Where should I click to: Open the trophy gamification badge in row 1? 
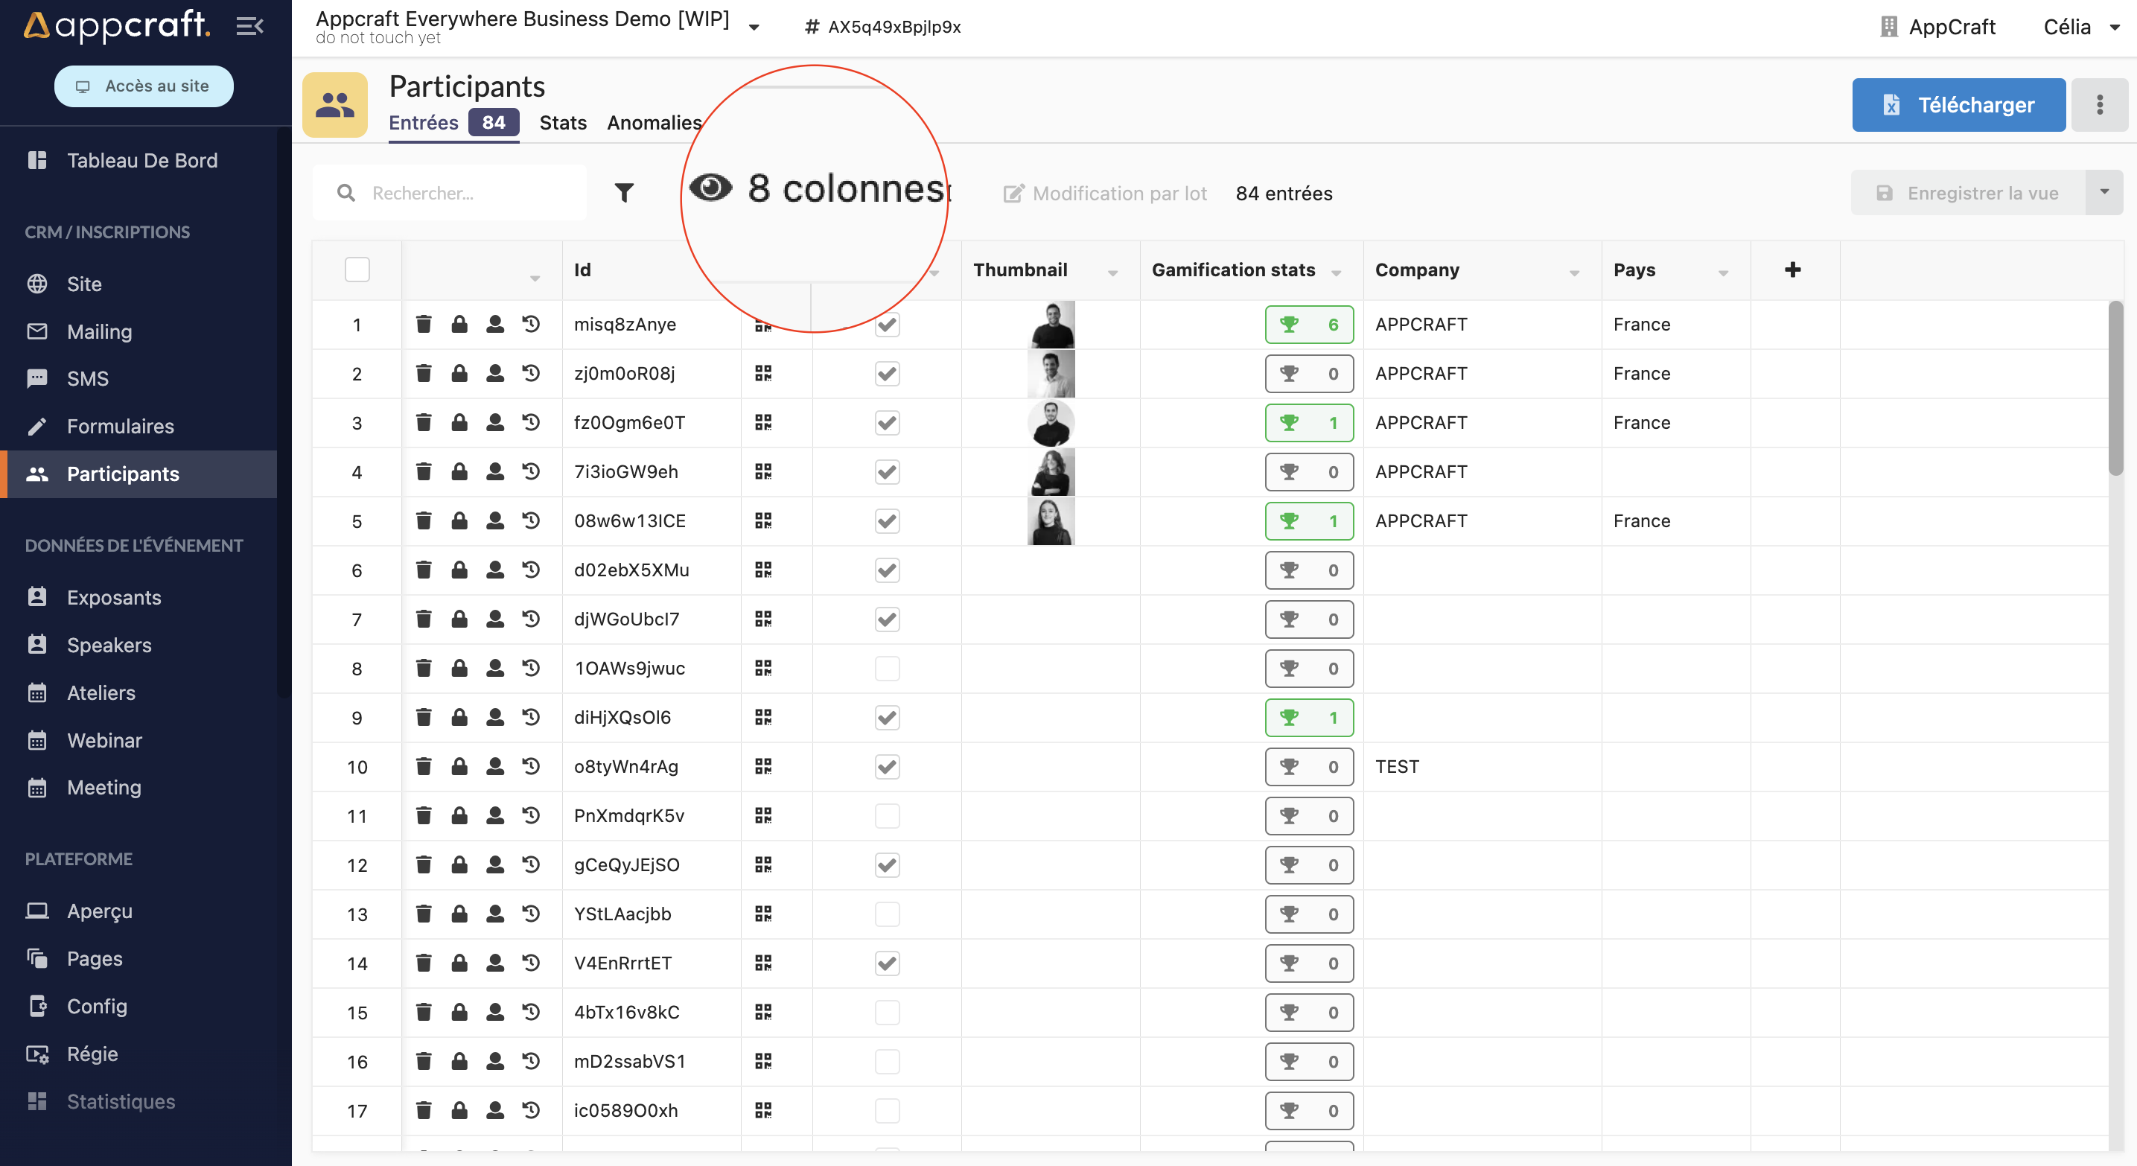tap(1308, 324)
